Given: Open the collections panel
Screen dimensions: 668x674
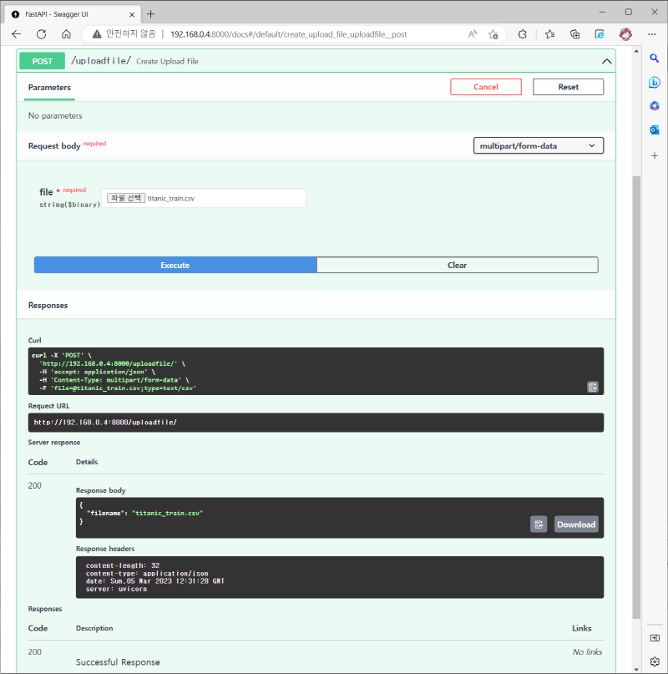Looking at the screenshot, I should (574, 34).
